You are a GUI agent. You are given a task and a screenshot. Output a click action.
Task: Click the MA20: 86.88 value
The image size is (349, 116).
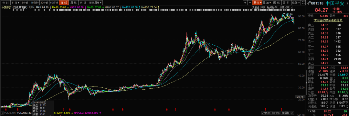[77, 7]
